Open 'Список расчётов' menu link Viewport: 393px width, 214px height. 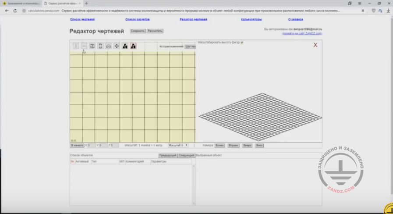tap(137, 19)
